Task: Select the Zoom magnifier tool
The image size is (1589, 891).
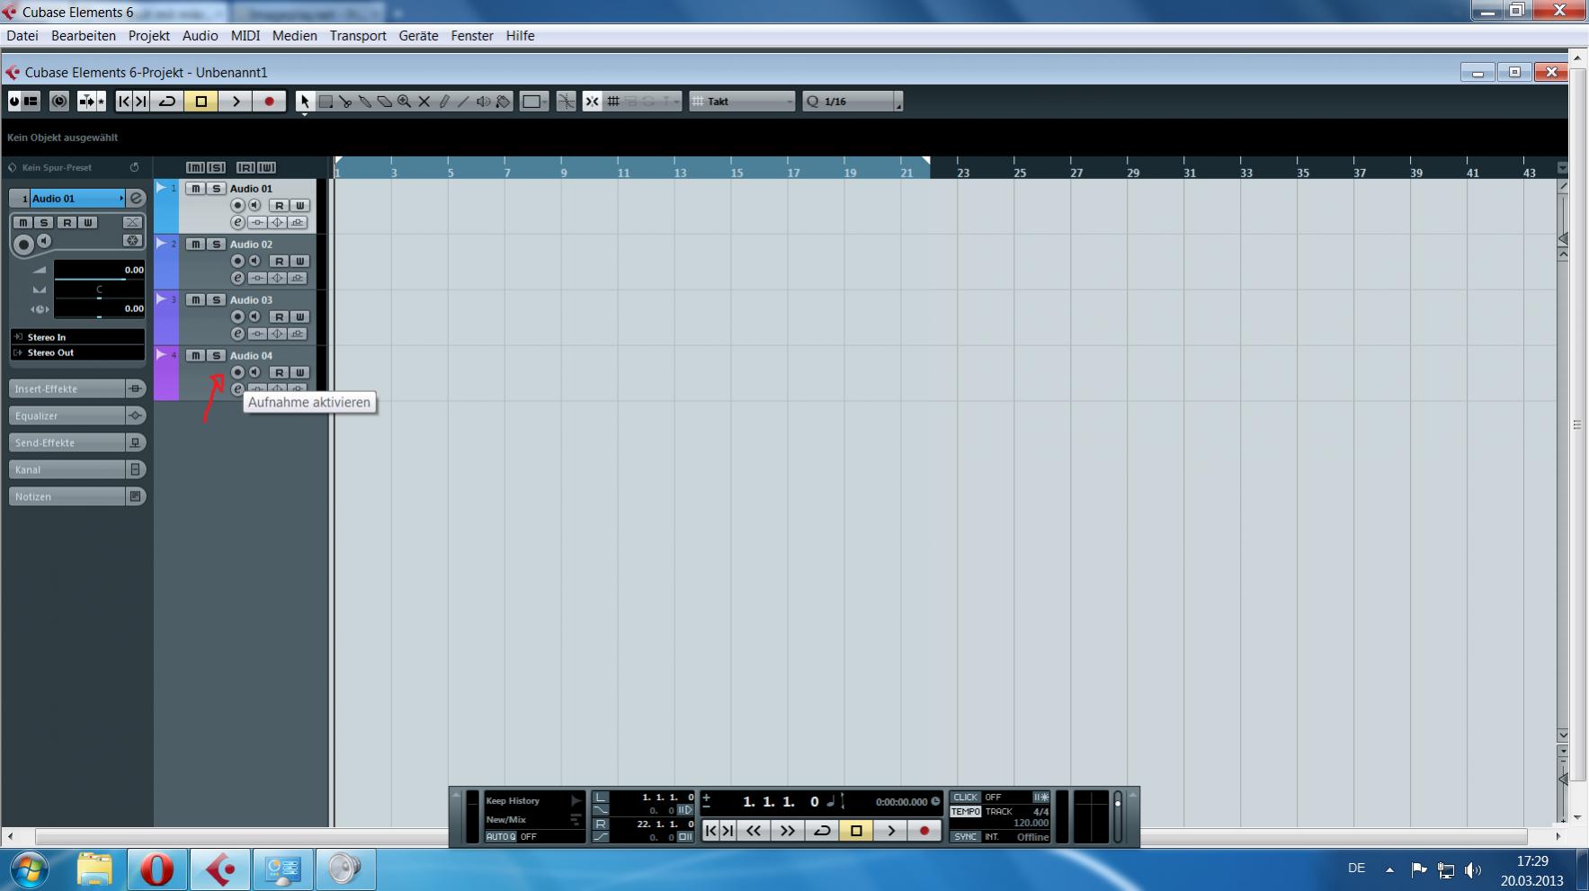Action: (405, 102)
